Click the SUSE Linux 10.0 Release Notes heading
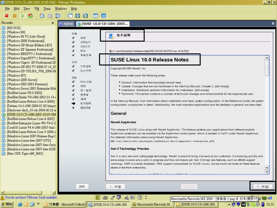 coord(150,60)
